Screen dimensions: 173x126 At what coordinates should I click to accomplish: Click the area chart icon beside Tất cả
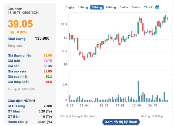click(x=157, y=7)
